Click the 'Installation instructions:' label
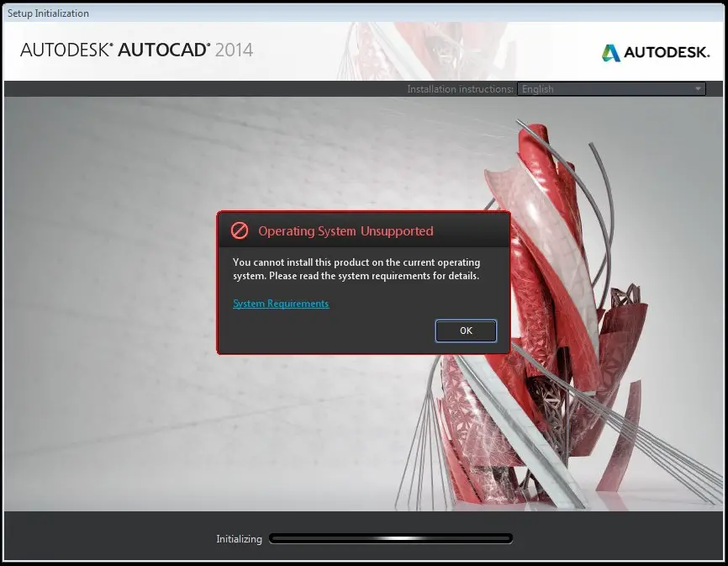Screen dimensions: 728x566 460,88
